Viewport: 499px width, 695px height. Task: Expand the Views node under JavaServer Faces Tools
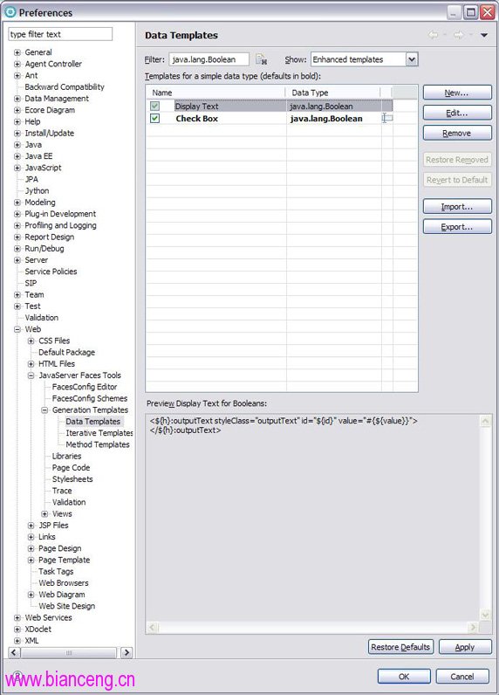(44, 513)
